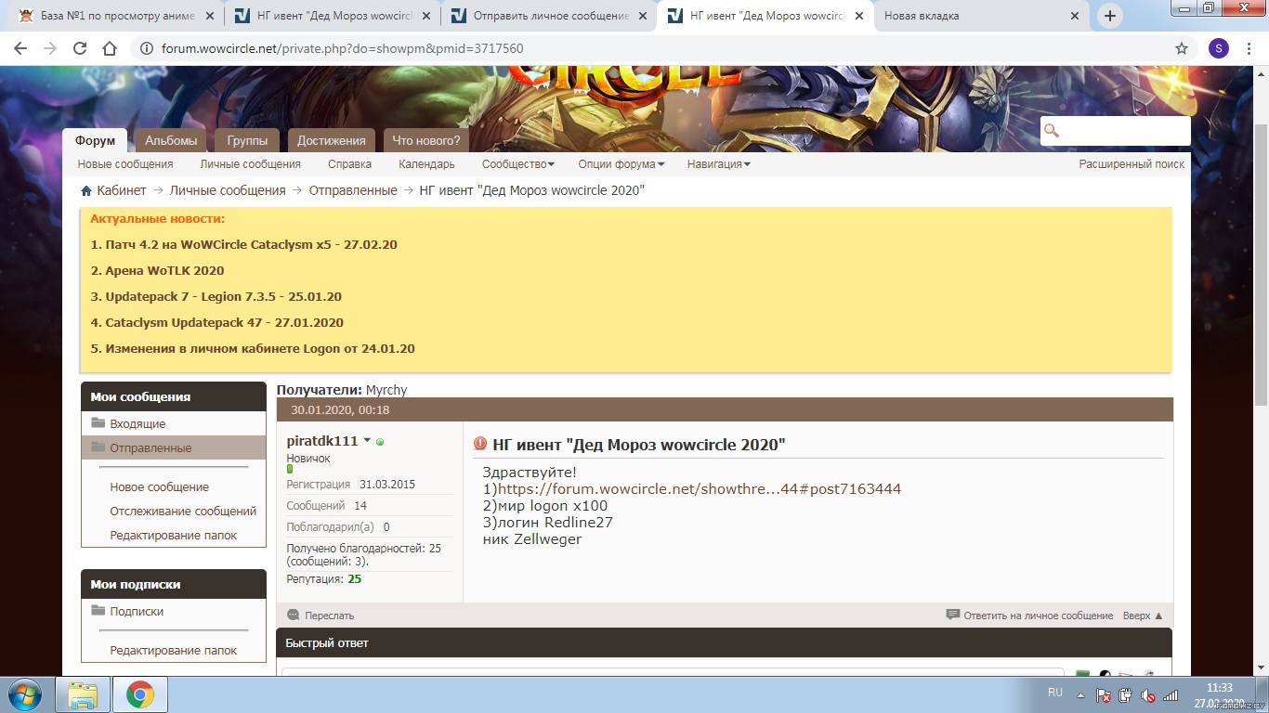Open the Chrome profile avatar

(1218, 48)
